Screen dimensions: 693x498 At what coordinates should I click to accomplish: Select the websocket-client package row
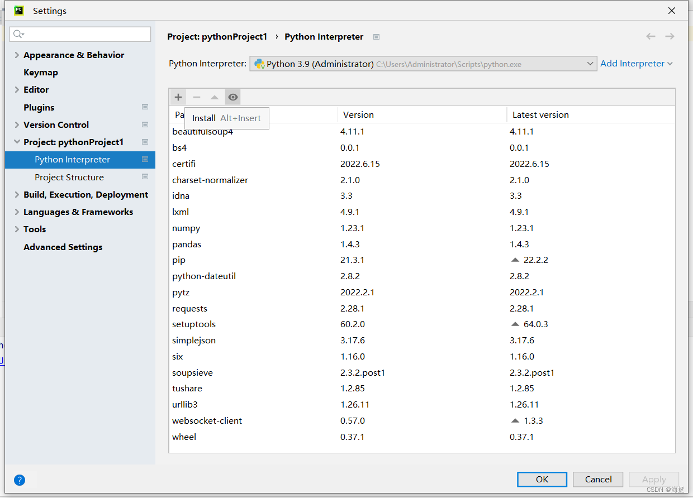(x=422, y=421)
